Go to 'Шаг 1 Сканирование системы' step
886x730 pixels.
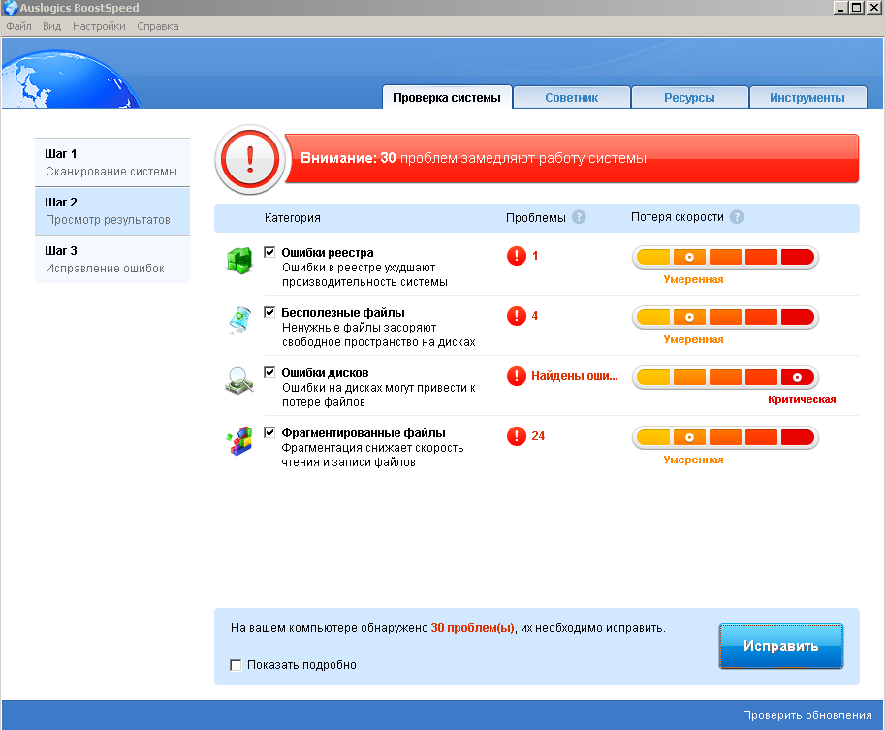tap(112, 162)
